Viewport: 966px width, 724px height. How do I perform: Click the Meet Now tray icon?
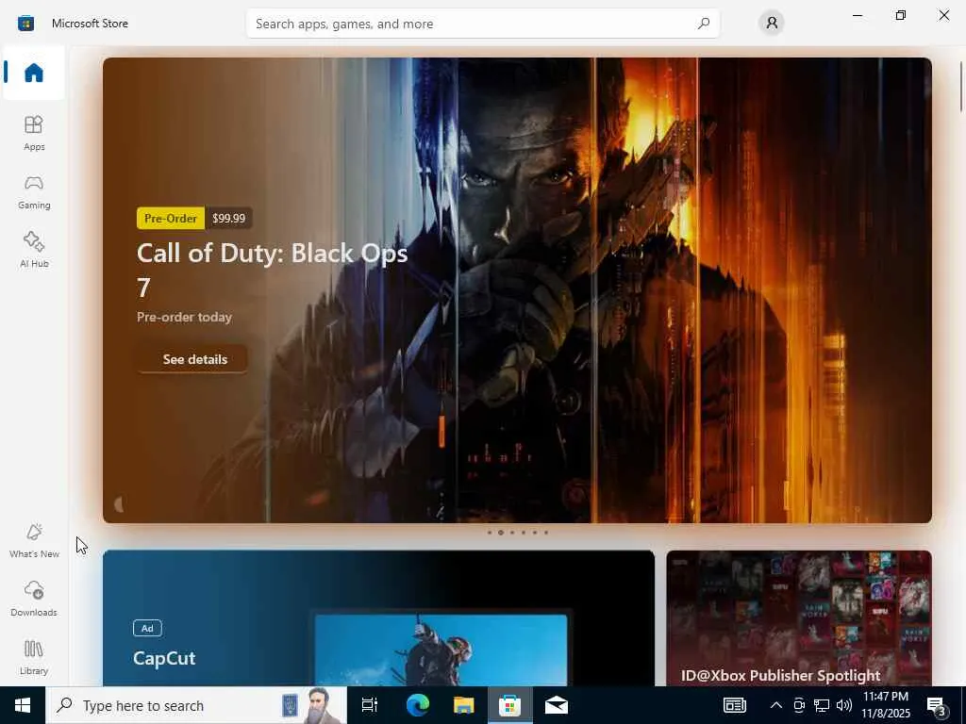(799, 705)
